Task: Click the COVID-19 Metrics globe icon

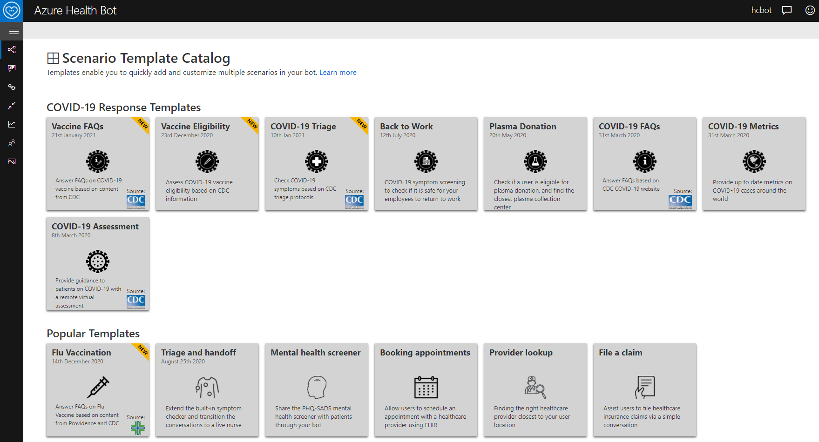Action: [754, 161]
